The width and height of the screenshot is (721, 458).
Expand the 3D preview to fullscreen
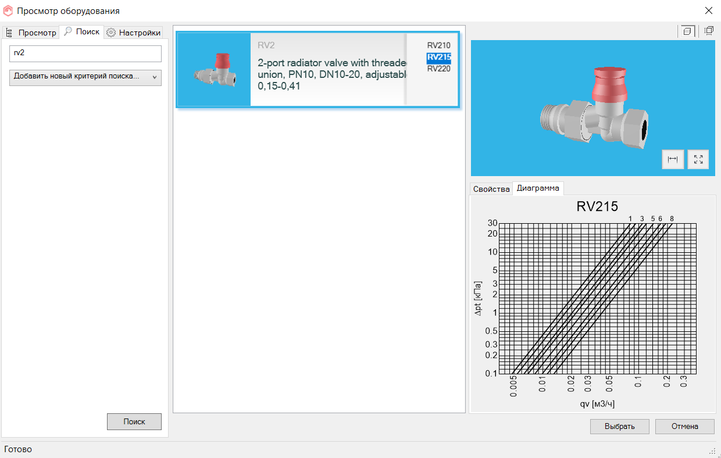698,159
